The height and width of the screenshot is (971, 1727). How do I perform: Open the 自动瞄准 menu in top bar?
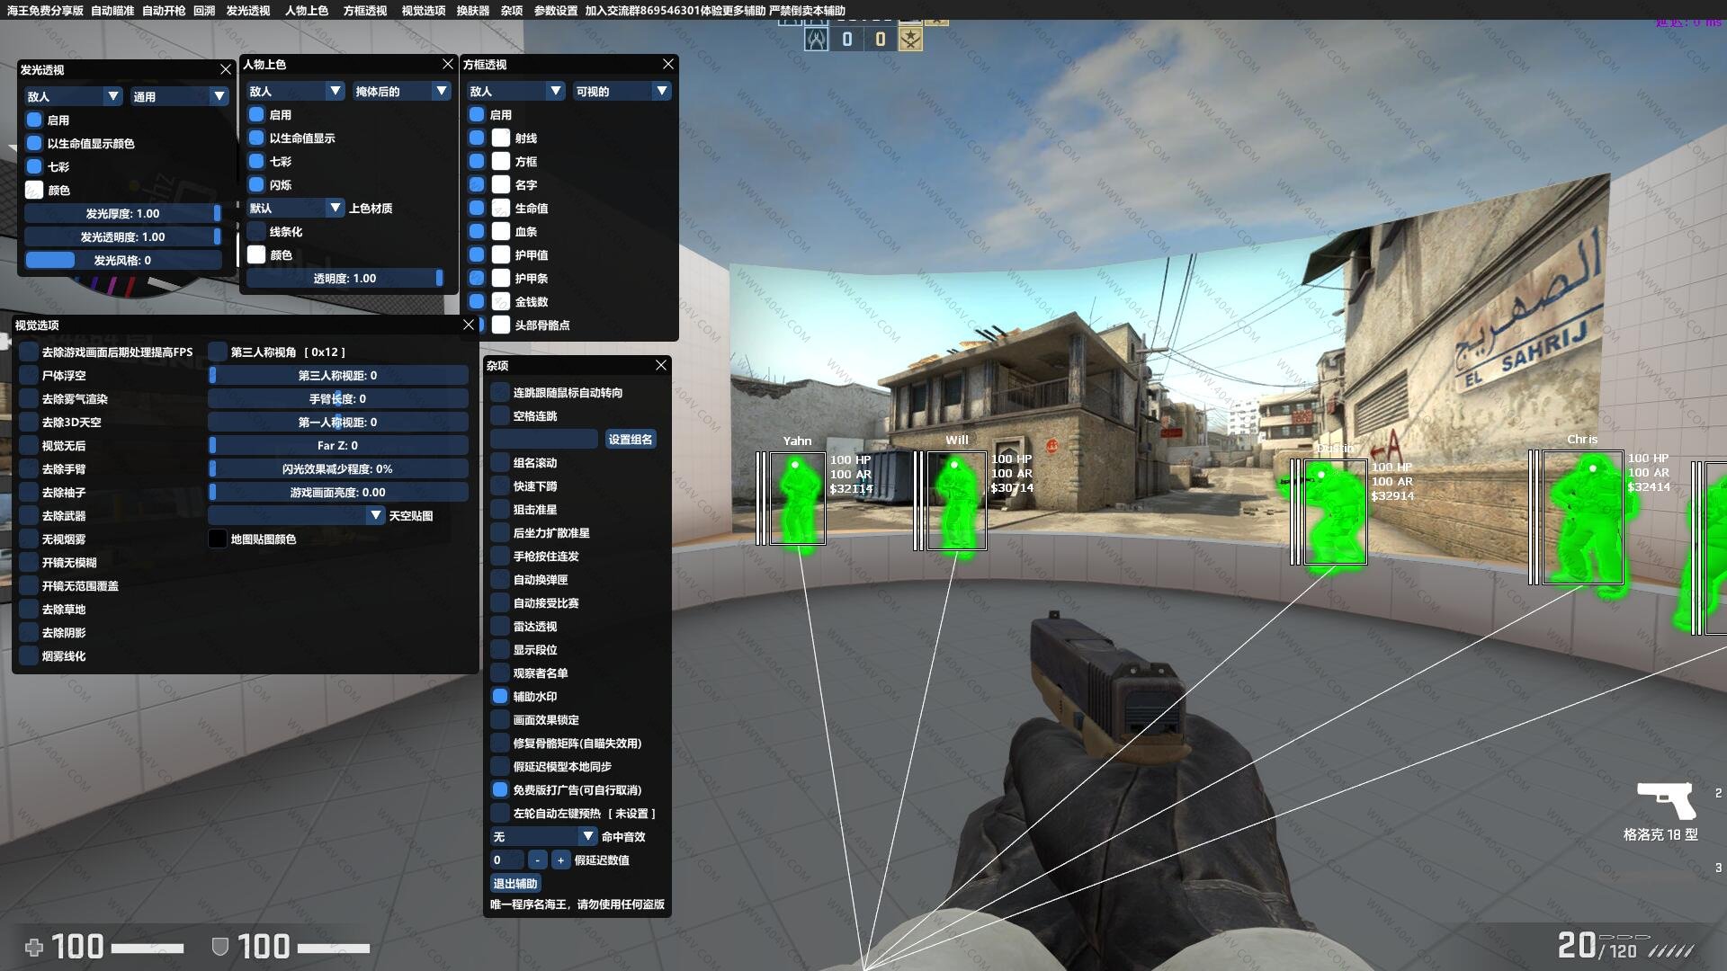[x=112, y=10]
